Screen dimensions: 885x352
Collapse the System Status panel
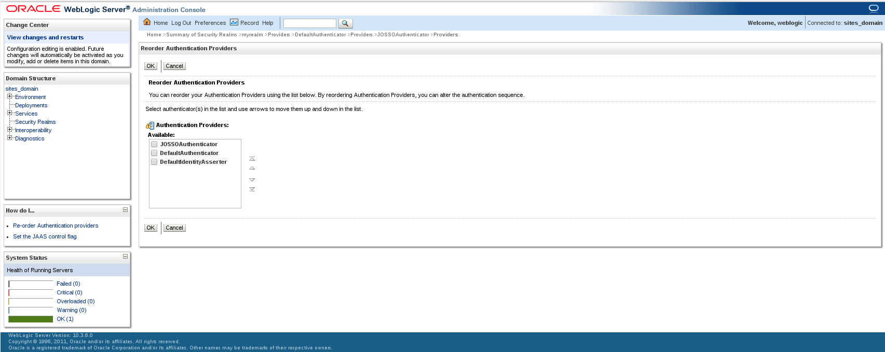[x=125, y=256]
